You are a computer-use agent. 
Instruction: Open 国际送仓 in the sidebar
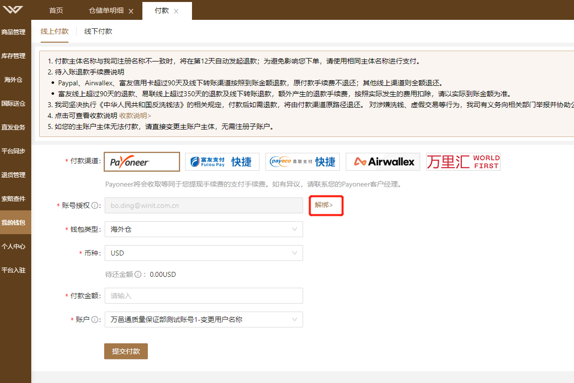point(13,104)
